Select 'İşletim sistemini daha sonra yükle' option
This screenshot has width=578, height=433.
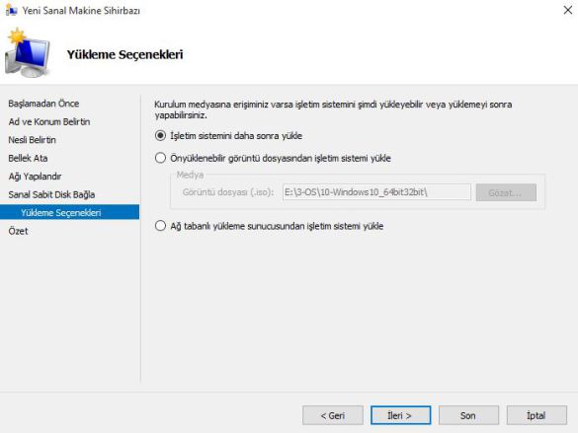(160, 136)
